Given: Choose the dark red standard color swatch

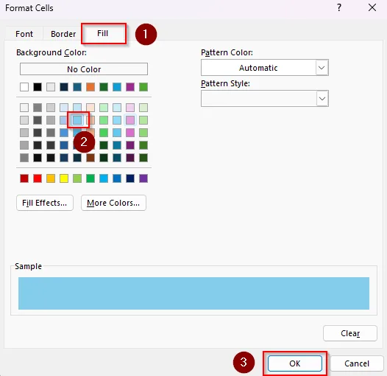Looking at the screenshot, I should tap(24, 178).
